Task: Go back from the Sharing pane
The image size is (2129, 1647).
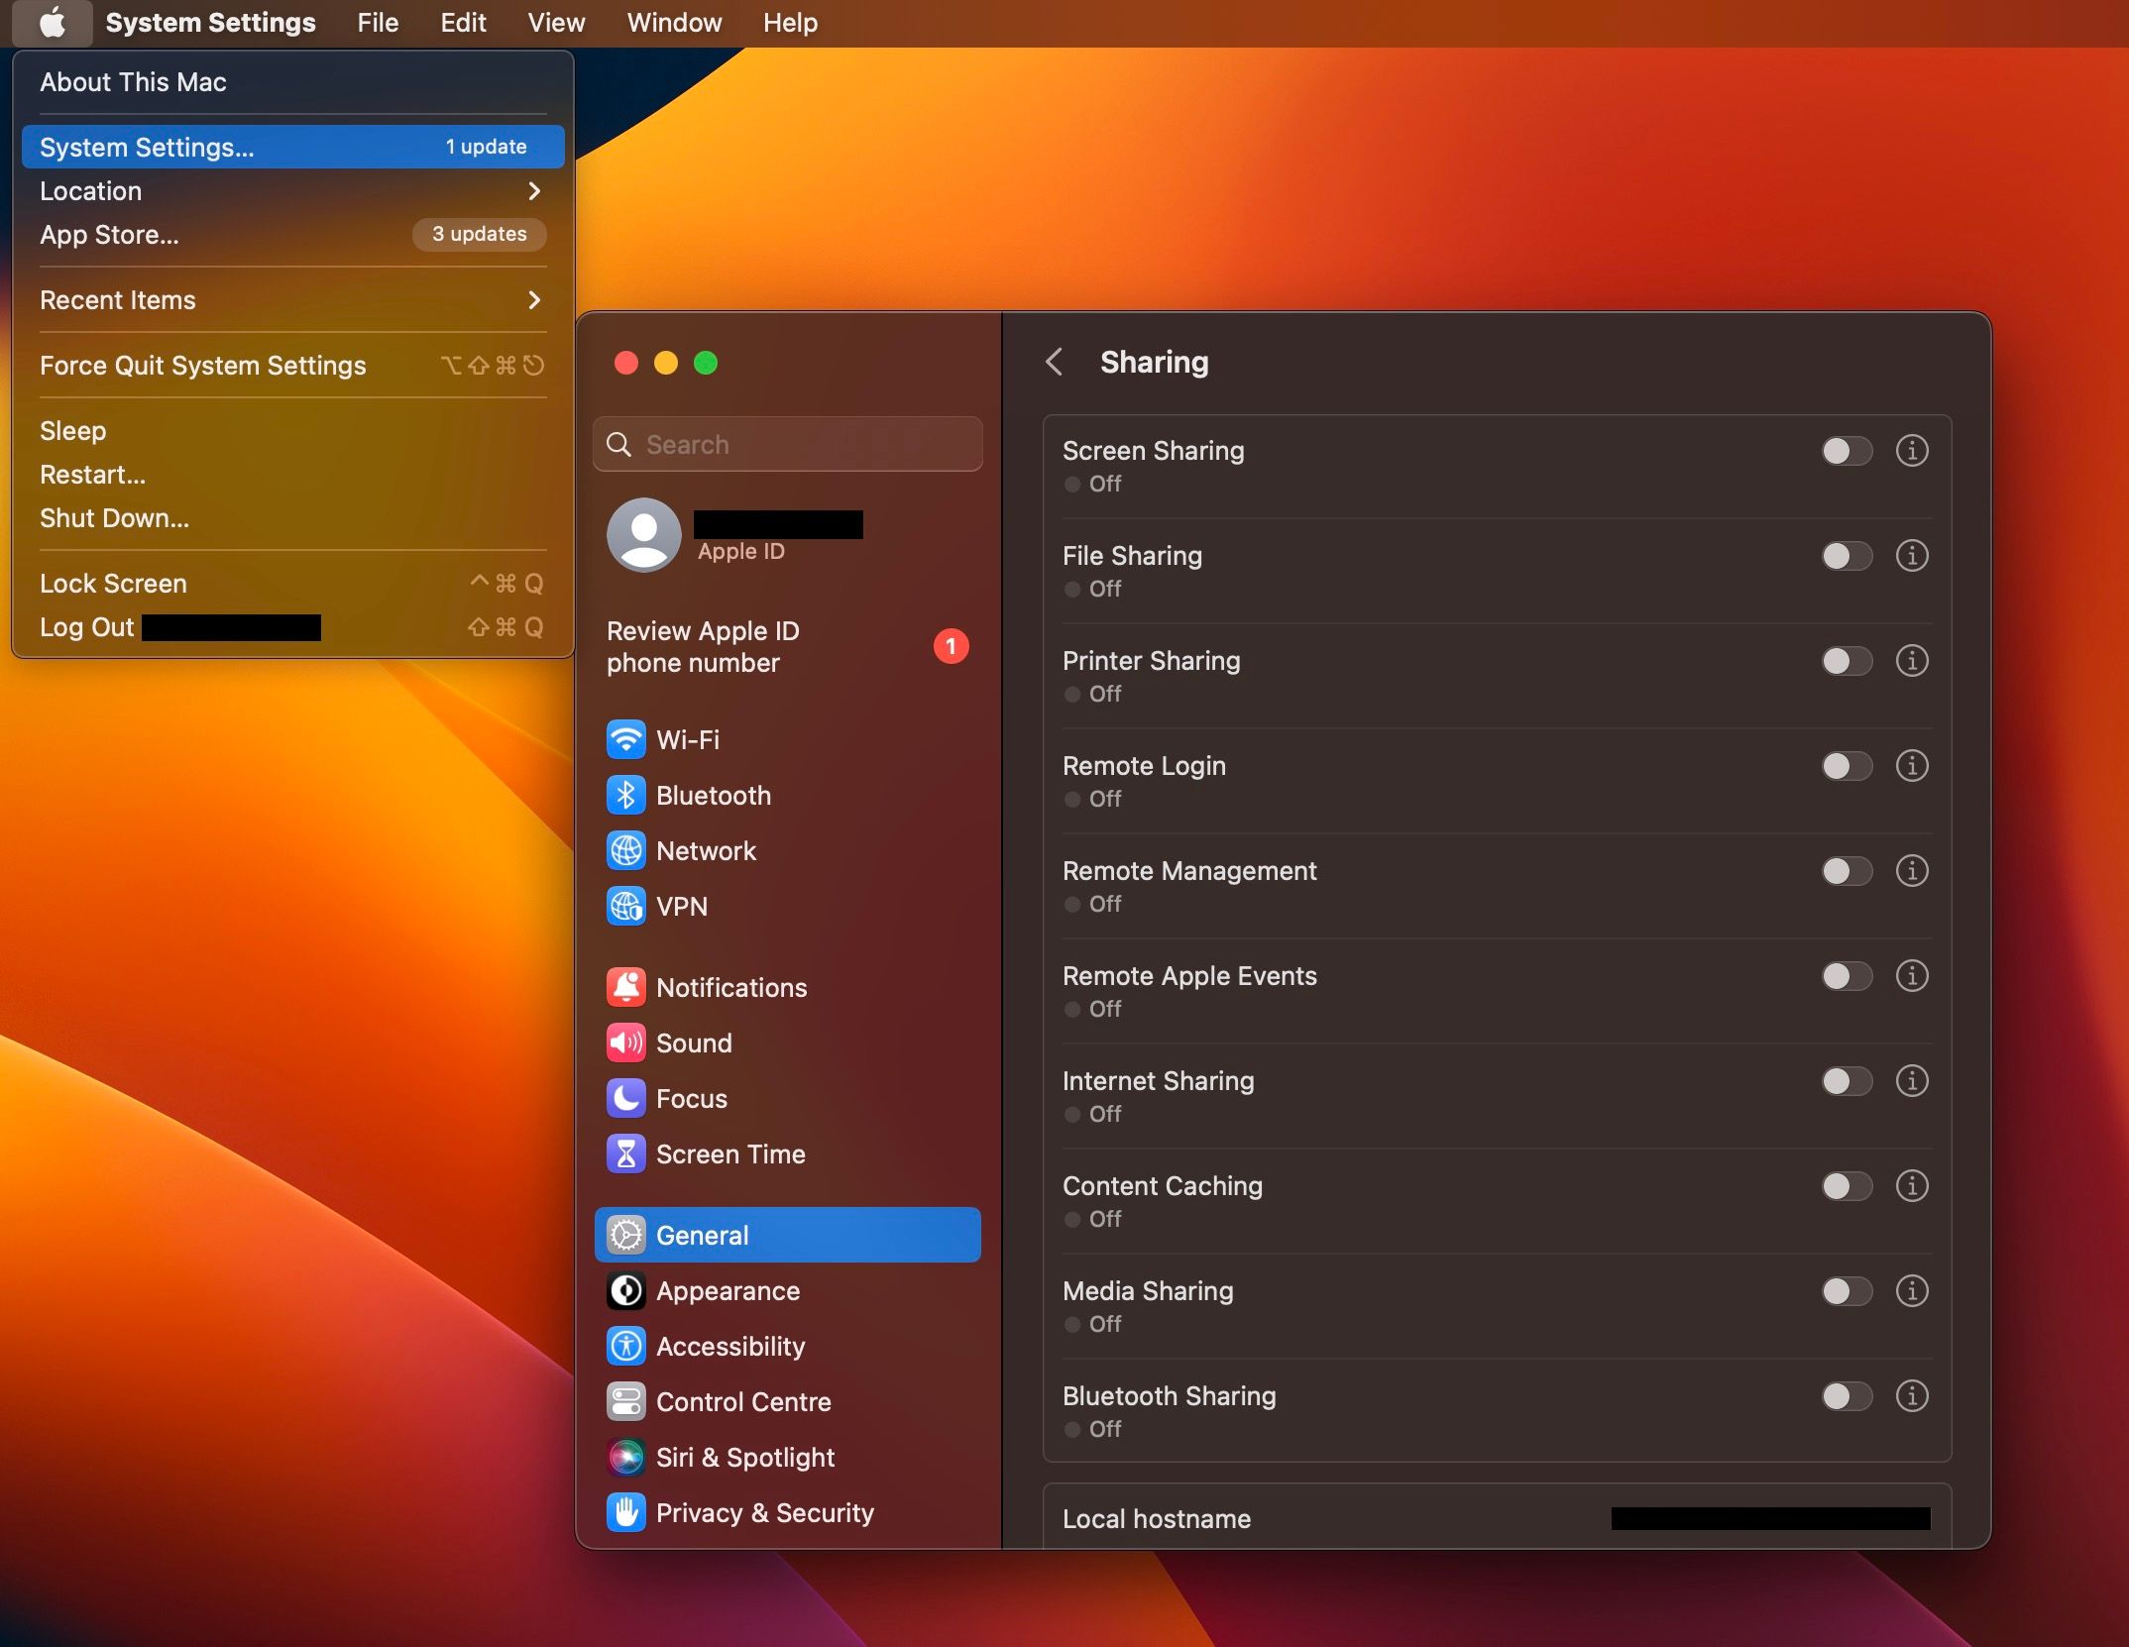Action: (x=1054, y=363)
